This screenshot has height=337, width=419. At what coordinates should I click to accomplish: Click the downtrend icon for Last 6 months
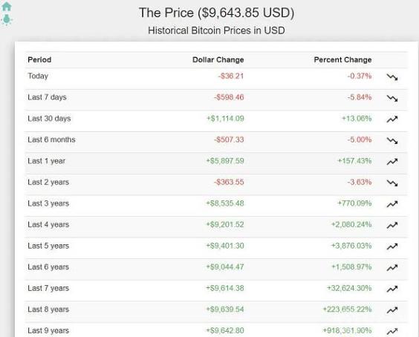pos(392,140)
